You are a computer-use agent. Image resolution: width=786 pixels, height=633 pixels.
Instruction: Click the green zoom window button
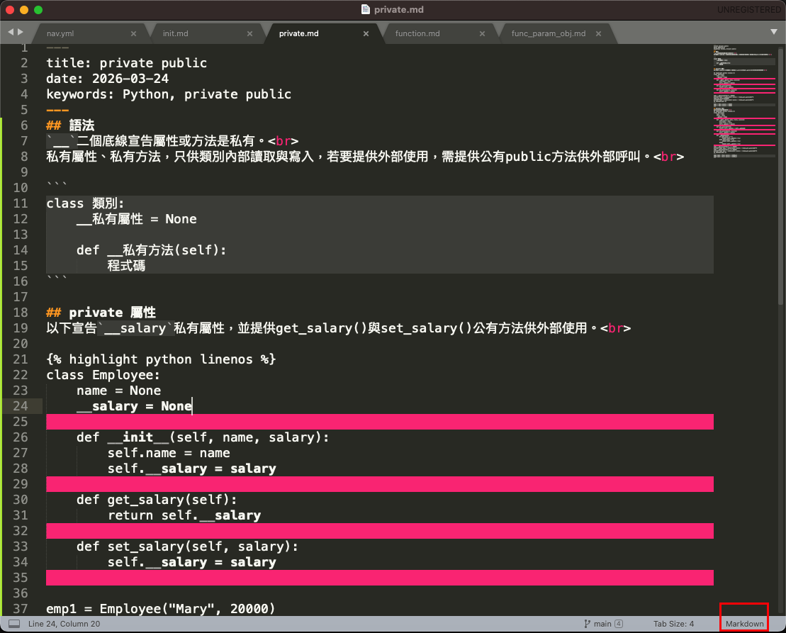coord(38,9)
